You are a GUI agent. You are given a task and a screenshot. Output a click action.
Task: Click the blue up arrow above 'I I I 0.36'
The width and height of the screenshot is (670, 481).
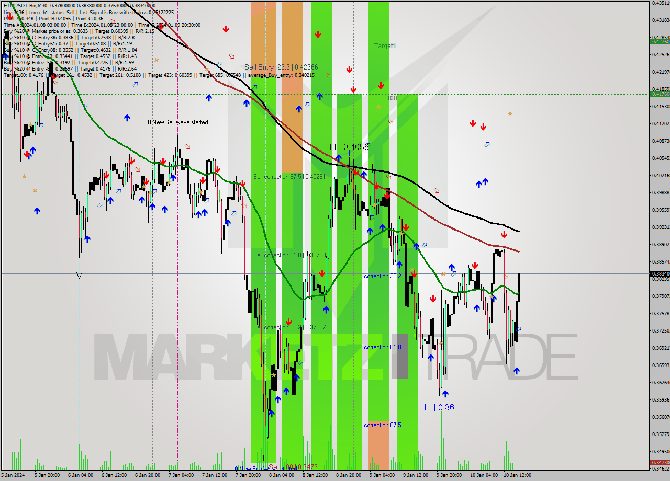point(445,394)
